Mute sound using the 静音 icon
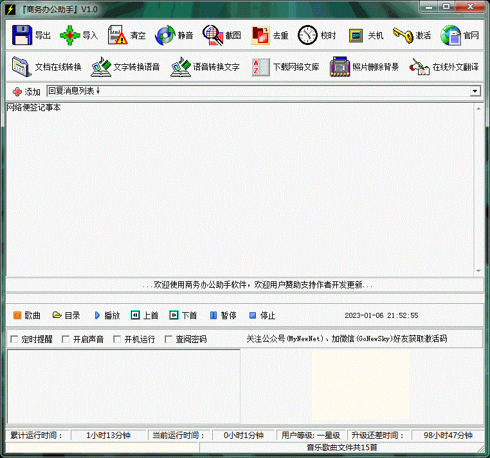The height and width of the screenshot is (458, 490). tap(165, 35)
